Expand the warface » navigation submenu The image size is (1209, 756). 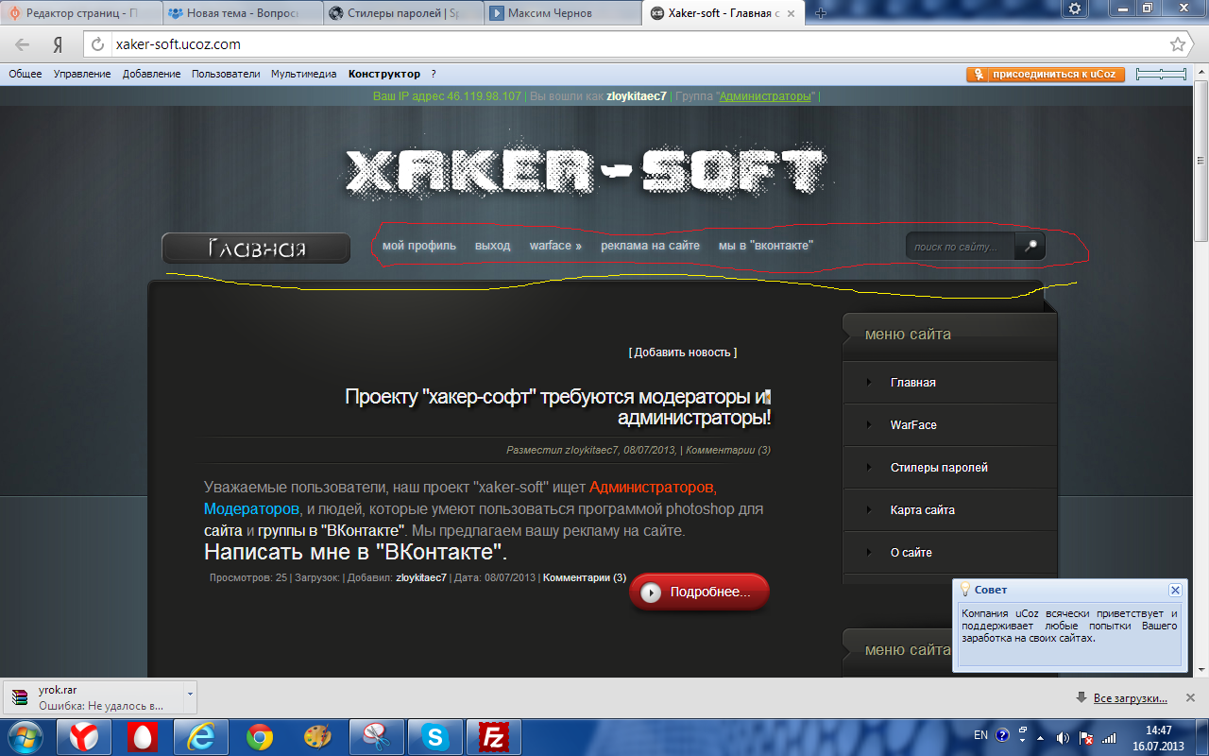coord(555,246)
